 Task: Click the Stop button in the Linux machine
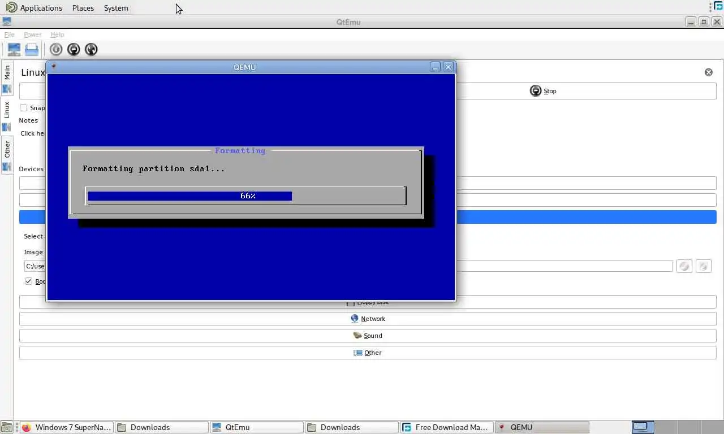(x=543, y=91)
